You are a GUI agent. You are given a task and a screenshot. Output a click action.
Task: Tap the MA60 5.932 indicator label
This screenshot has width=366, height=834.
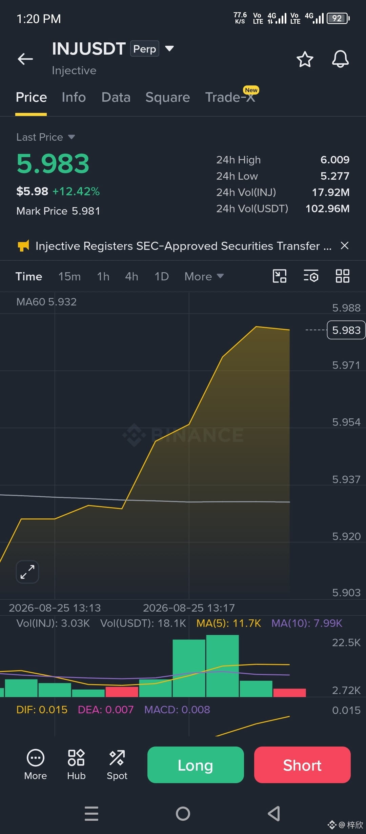(46, 302)
